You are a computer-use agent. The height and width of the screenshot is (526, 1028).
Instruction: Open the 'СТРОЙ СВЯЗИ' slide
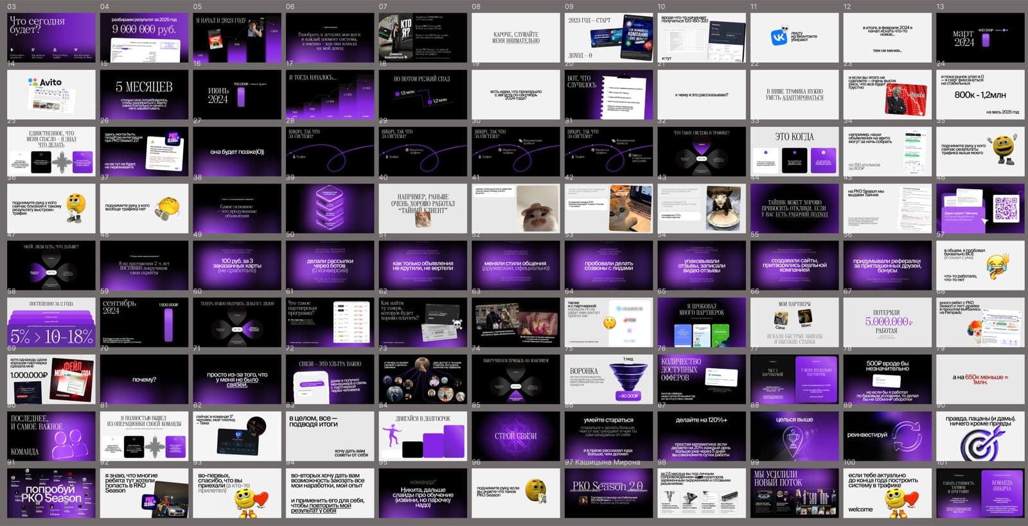click(516, 436)
